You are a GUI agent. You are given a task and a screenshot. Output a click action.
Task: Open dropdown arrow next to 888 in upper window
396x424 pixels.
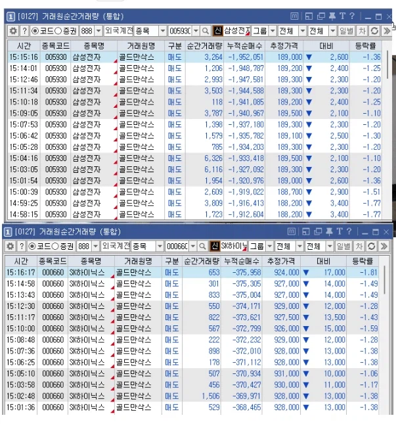click(99, 31)
